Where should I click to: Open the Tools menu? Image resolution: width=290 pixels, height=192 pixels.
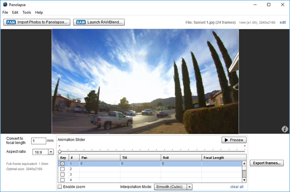click(27, 12)
